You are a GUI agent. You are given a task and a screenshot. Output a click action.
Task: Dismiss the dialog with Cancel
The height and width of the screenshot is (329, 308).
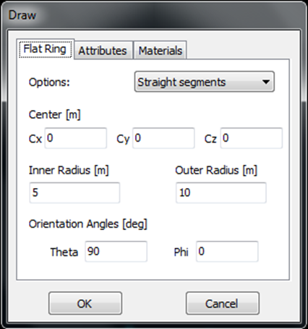[x=223, y=303]
